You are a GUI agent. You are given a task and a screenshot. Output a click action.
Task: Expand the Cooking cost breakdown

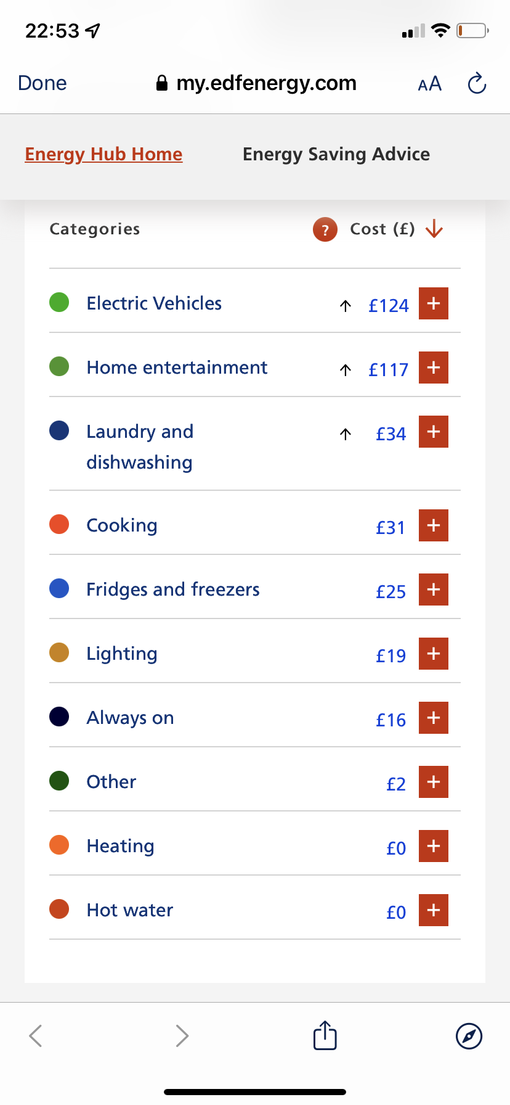pyautogui.click(x=434, y=525)
